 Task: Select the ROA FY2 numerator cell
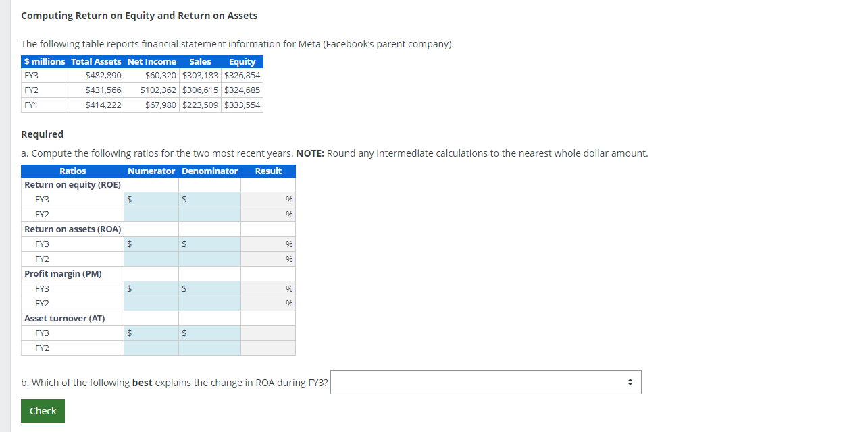pos(150,259)
